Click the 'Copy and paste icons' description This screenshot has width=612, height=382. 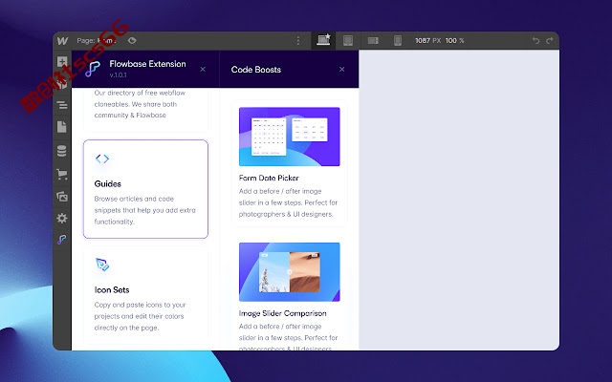[140, 316]
